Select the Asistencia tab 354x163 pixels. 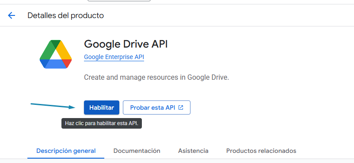[193, 151]
